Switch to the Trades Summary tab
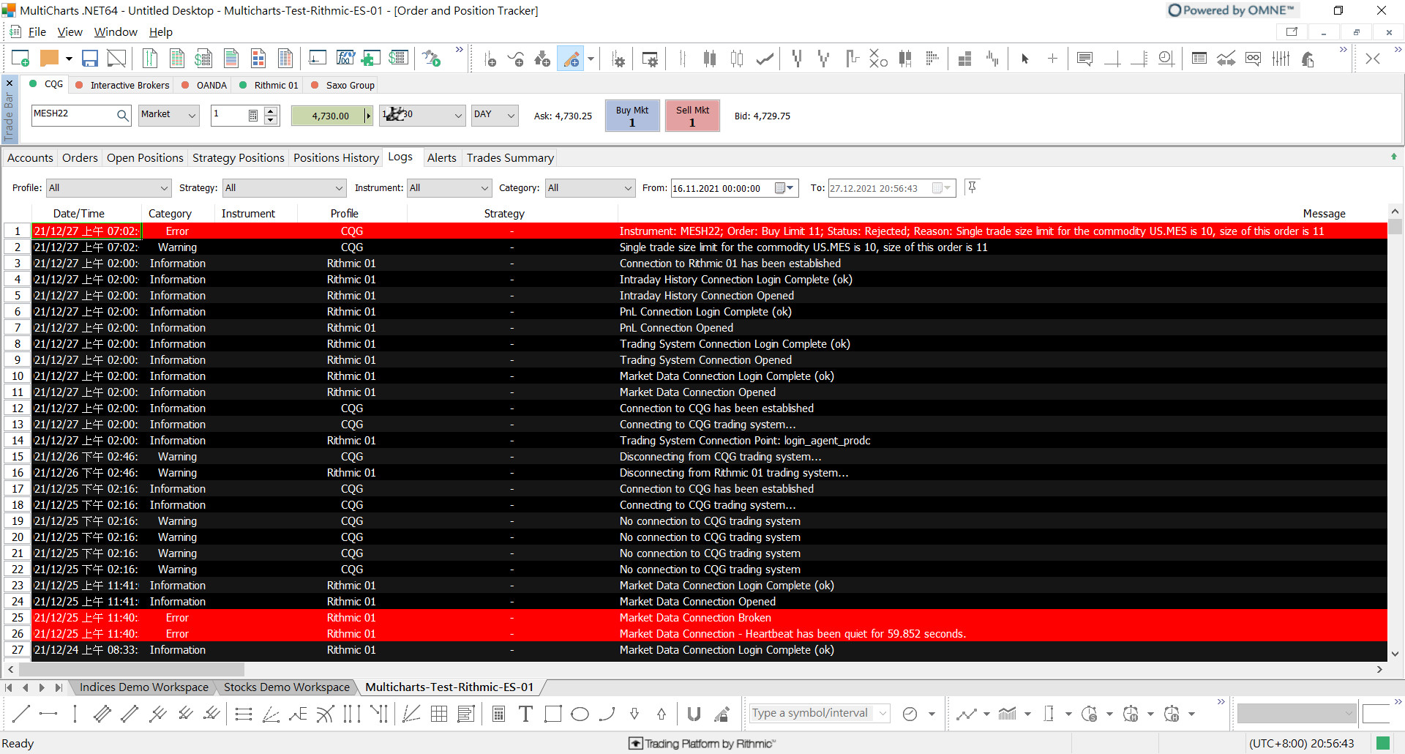 pyautogui.click(x=510, y=158)
